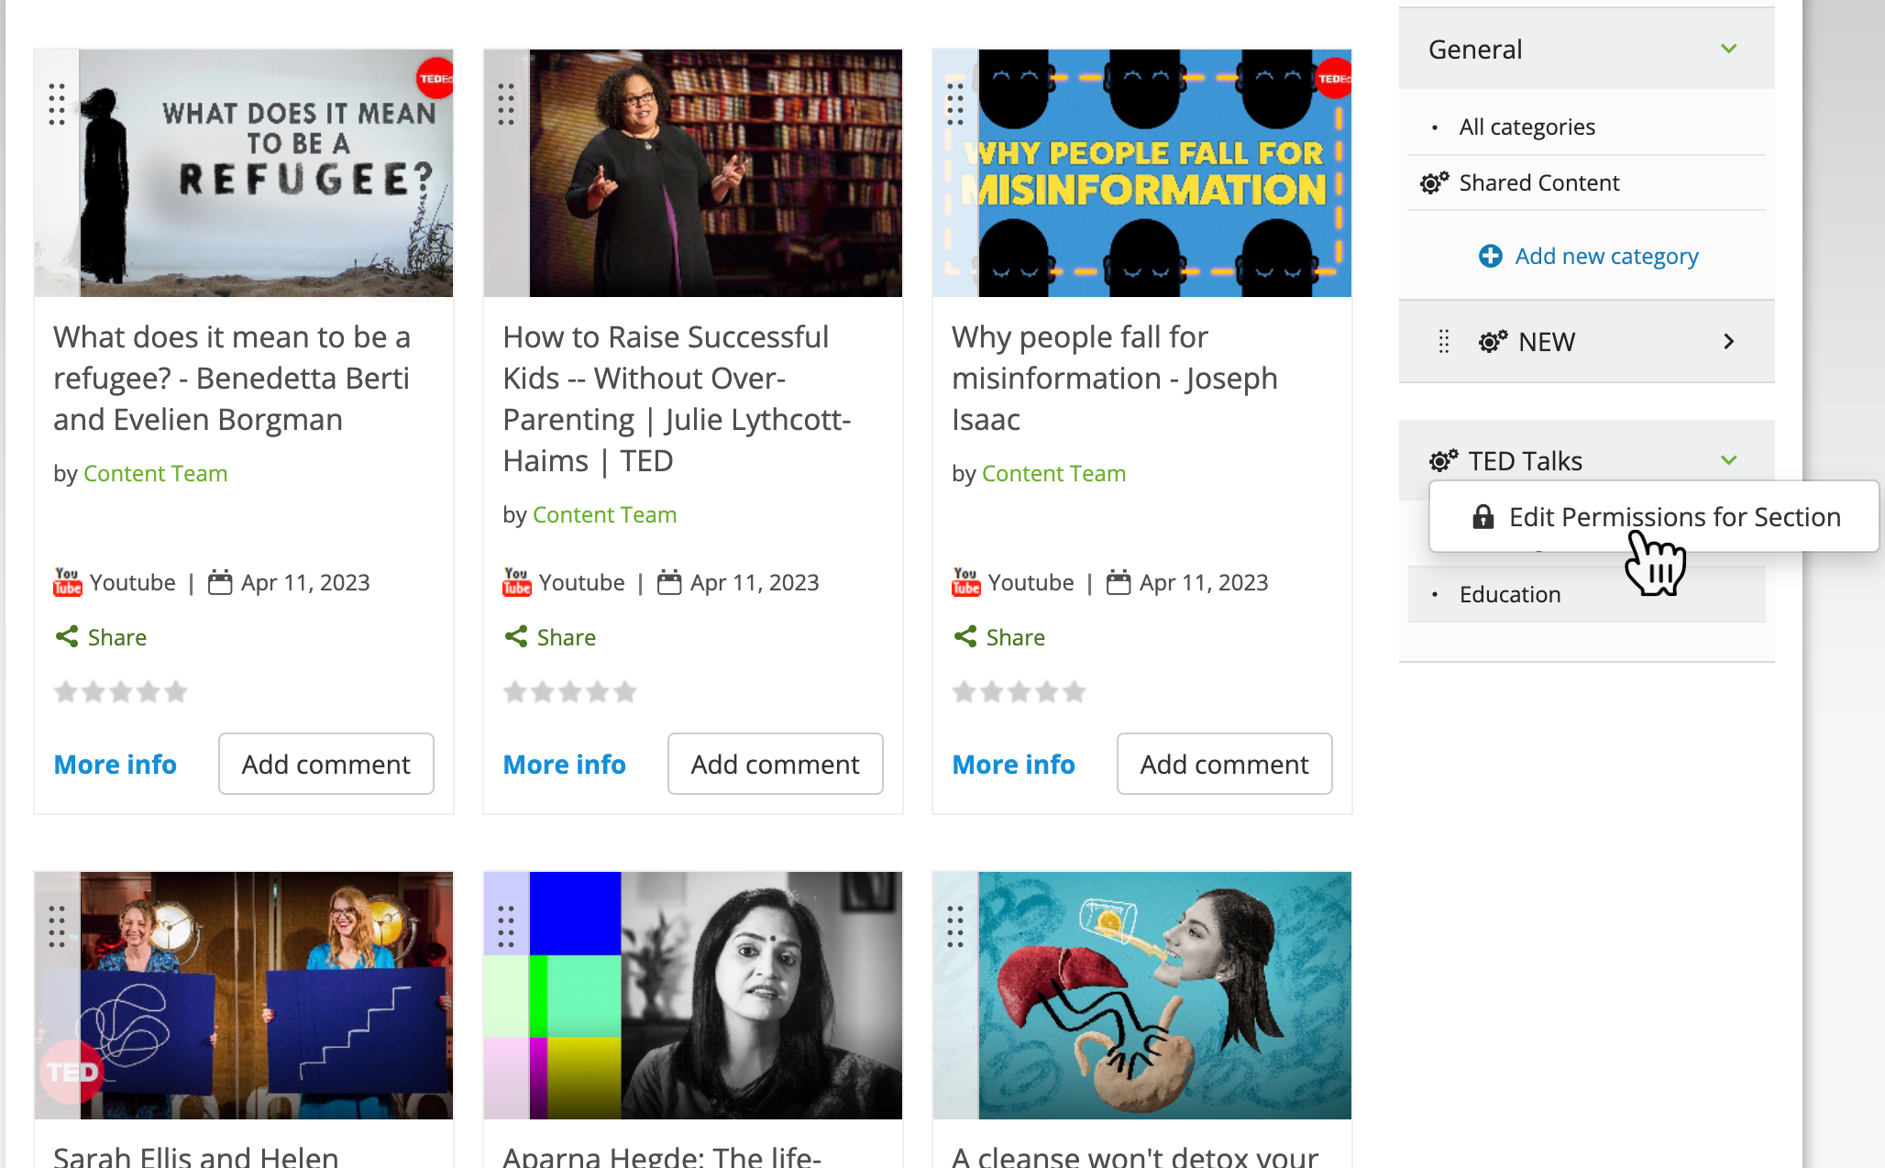Add comment on refugee video
This screenshot has width=1885, height=1168.
tap(326, 764)
